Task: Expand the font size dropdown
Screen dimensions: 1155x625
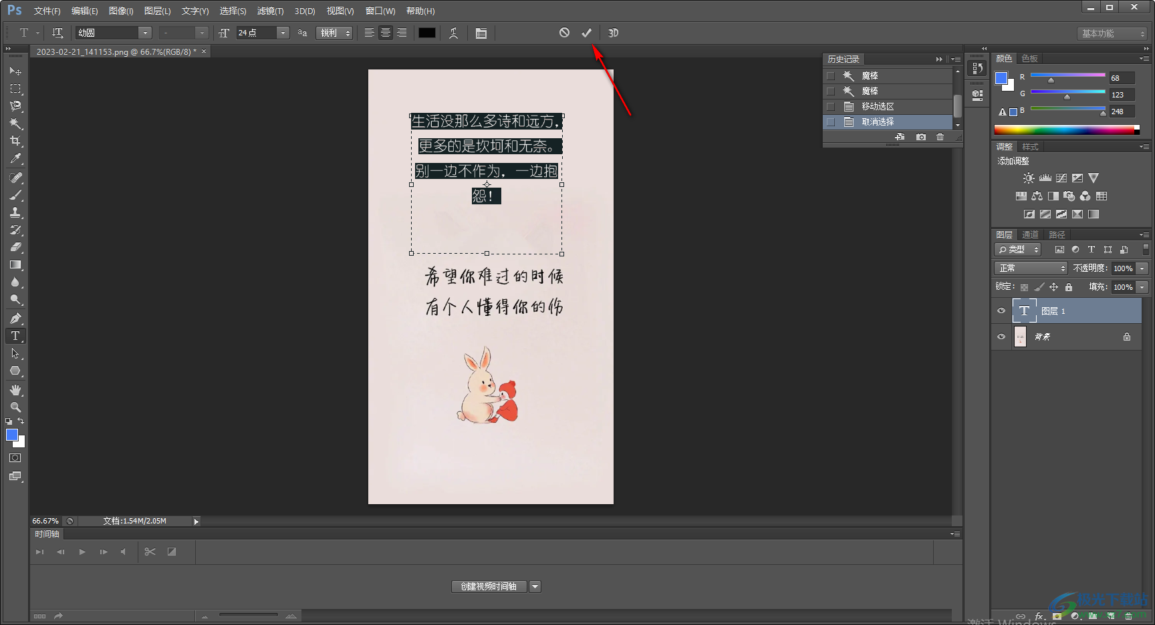Action: pyautogui.click(x=283, y=33)
